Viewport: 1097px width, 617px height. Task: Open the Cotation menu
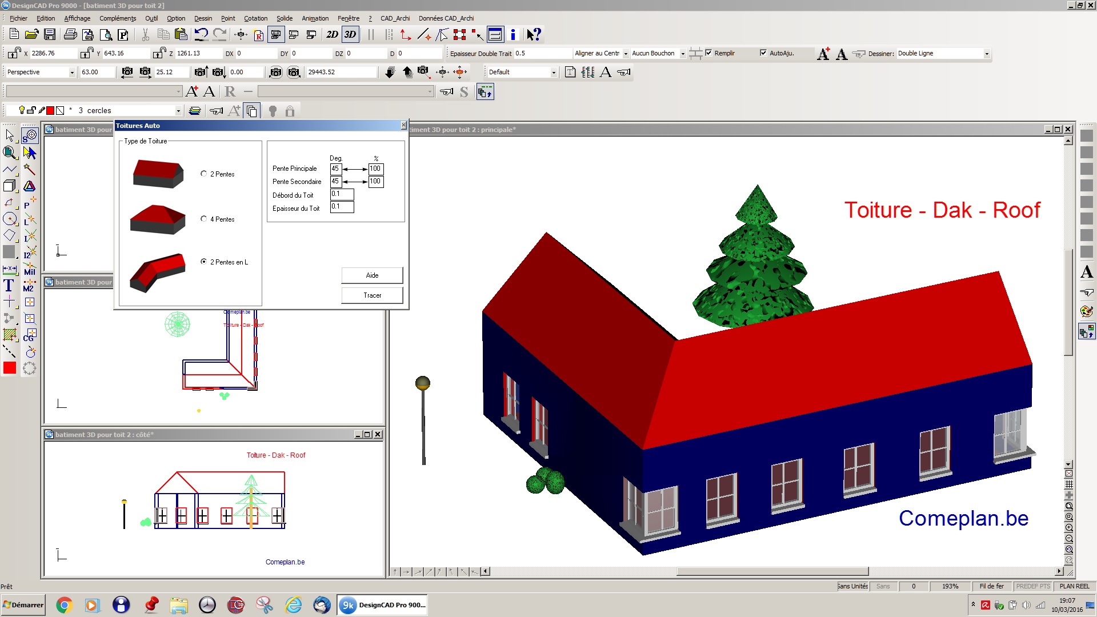pyautogui.click(x=255, y=18)
